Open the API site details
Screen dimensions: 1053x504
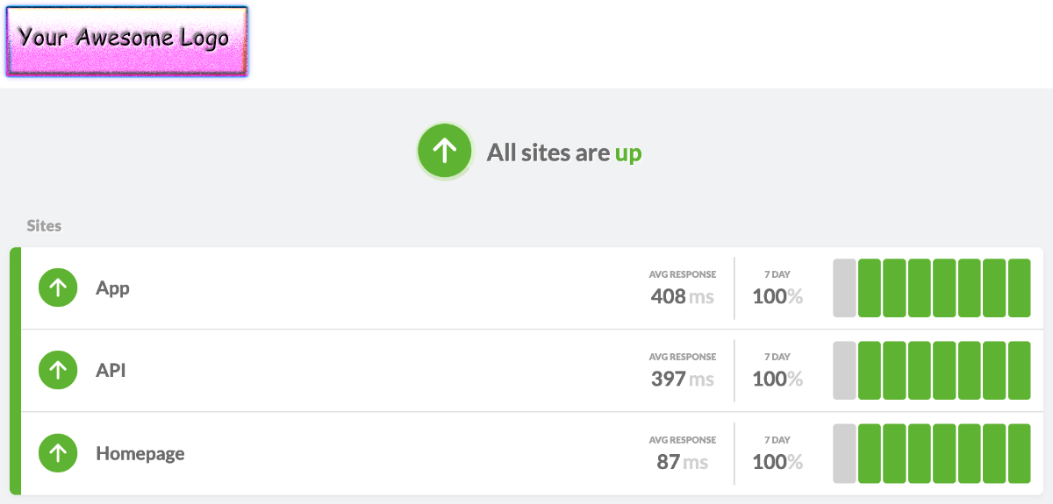pos(111,371)
